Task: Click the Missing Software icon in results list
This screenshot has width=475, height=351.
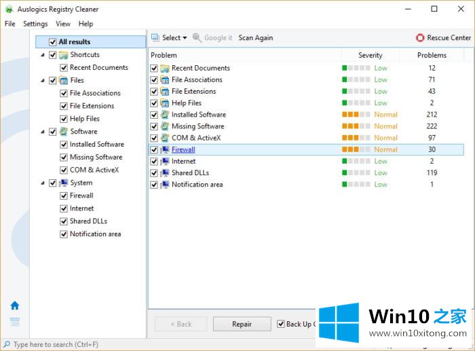Action: [164, 126]
